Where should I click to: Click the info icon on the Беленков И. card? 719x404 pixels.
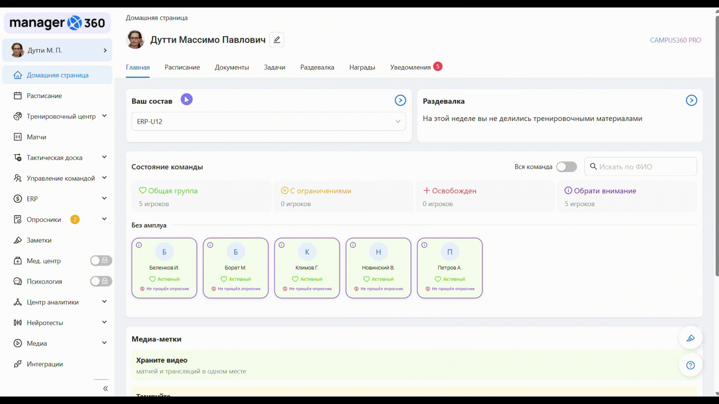pos(139,245)
